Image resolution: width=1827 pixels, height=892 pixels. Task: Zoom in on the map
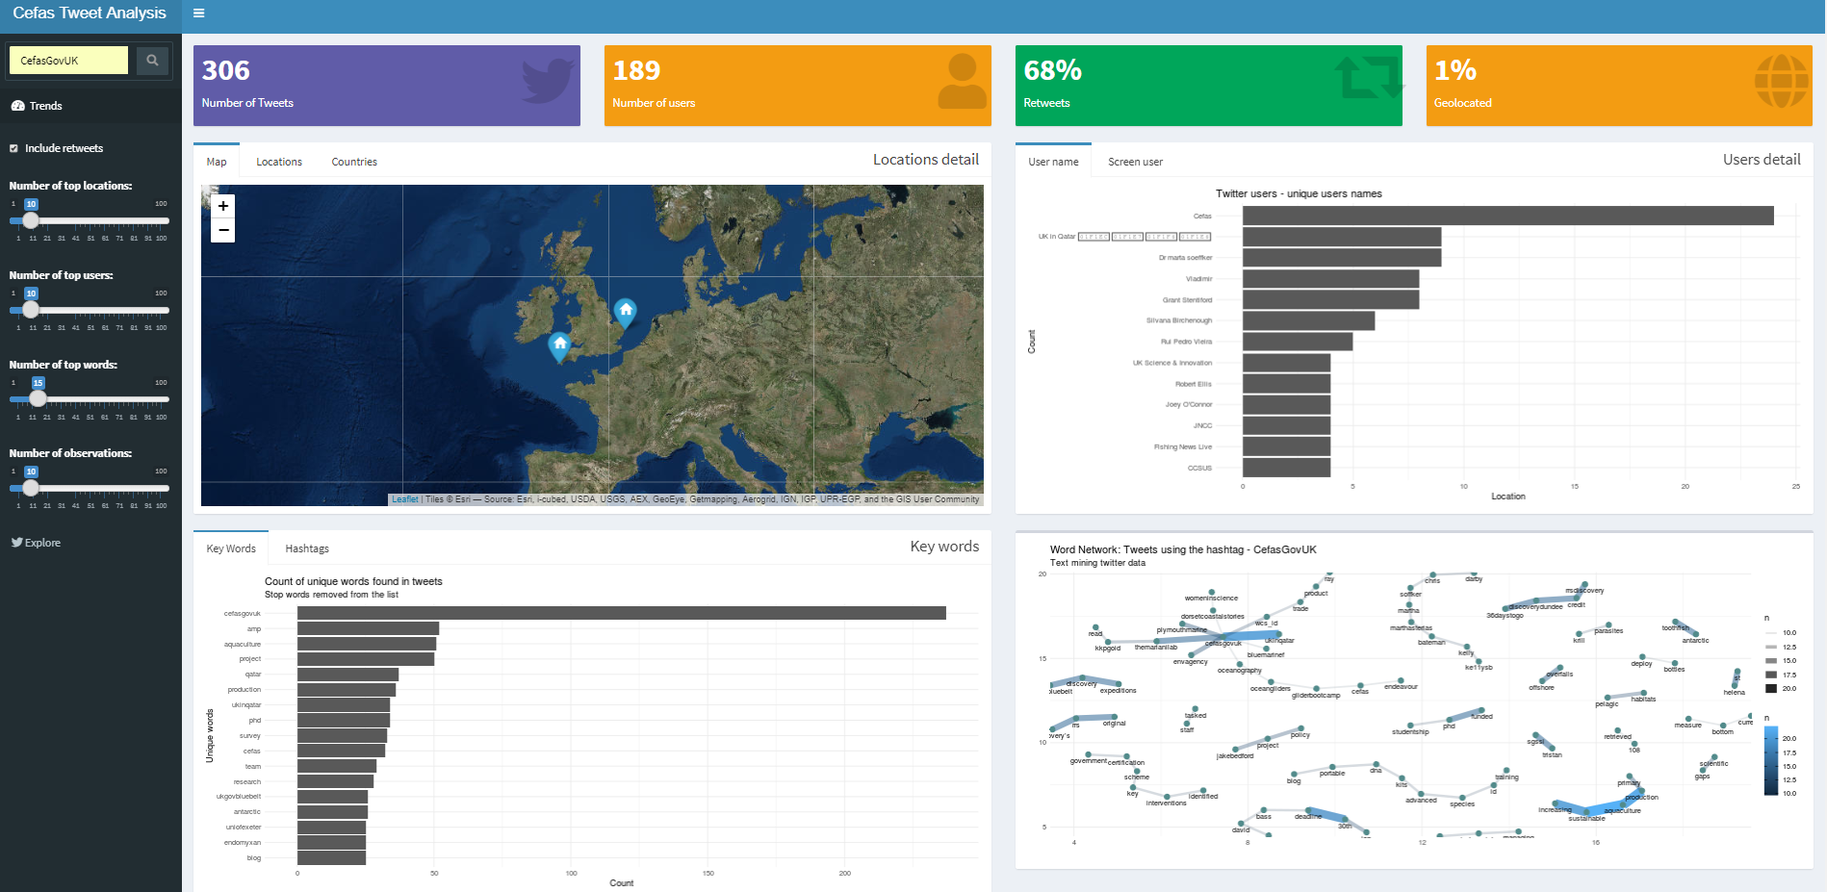(x=223, y=206)
